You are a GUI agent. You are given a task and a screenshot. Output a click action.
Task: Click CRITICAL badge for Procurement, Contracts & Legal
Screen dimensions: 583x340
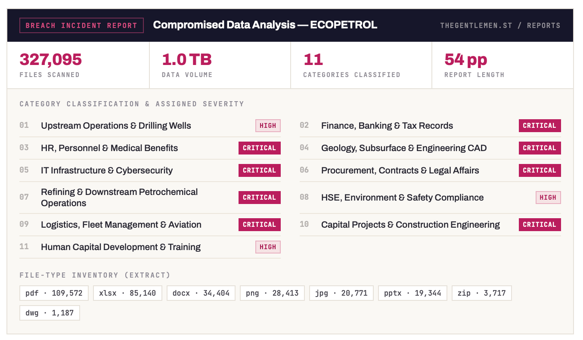tap(540, 170)
